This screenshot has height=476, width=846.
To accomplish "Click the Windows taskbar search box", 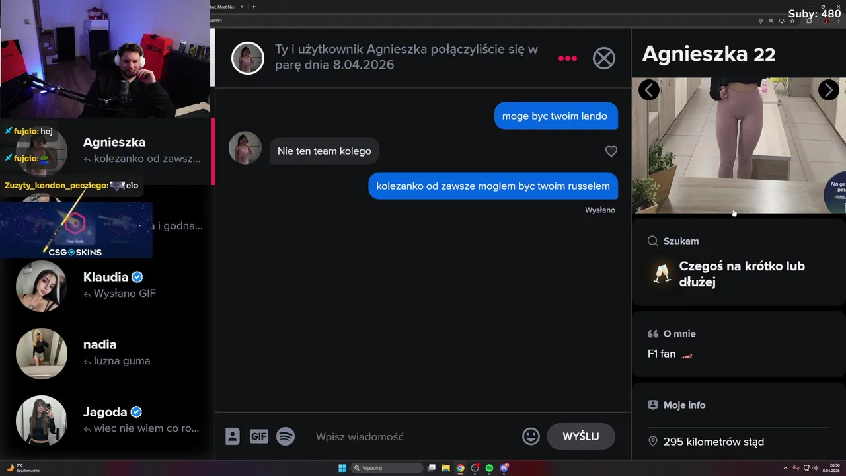I will [387, 468].
